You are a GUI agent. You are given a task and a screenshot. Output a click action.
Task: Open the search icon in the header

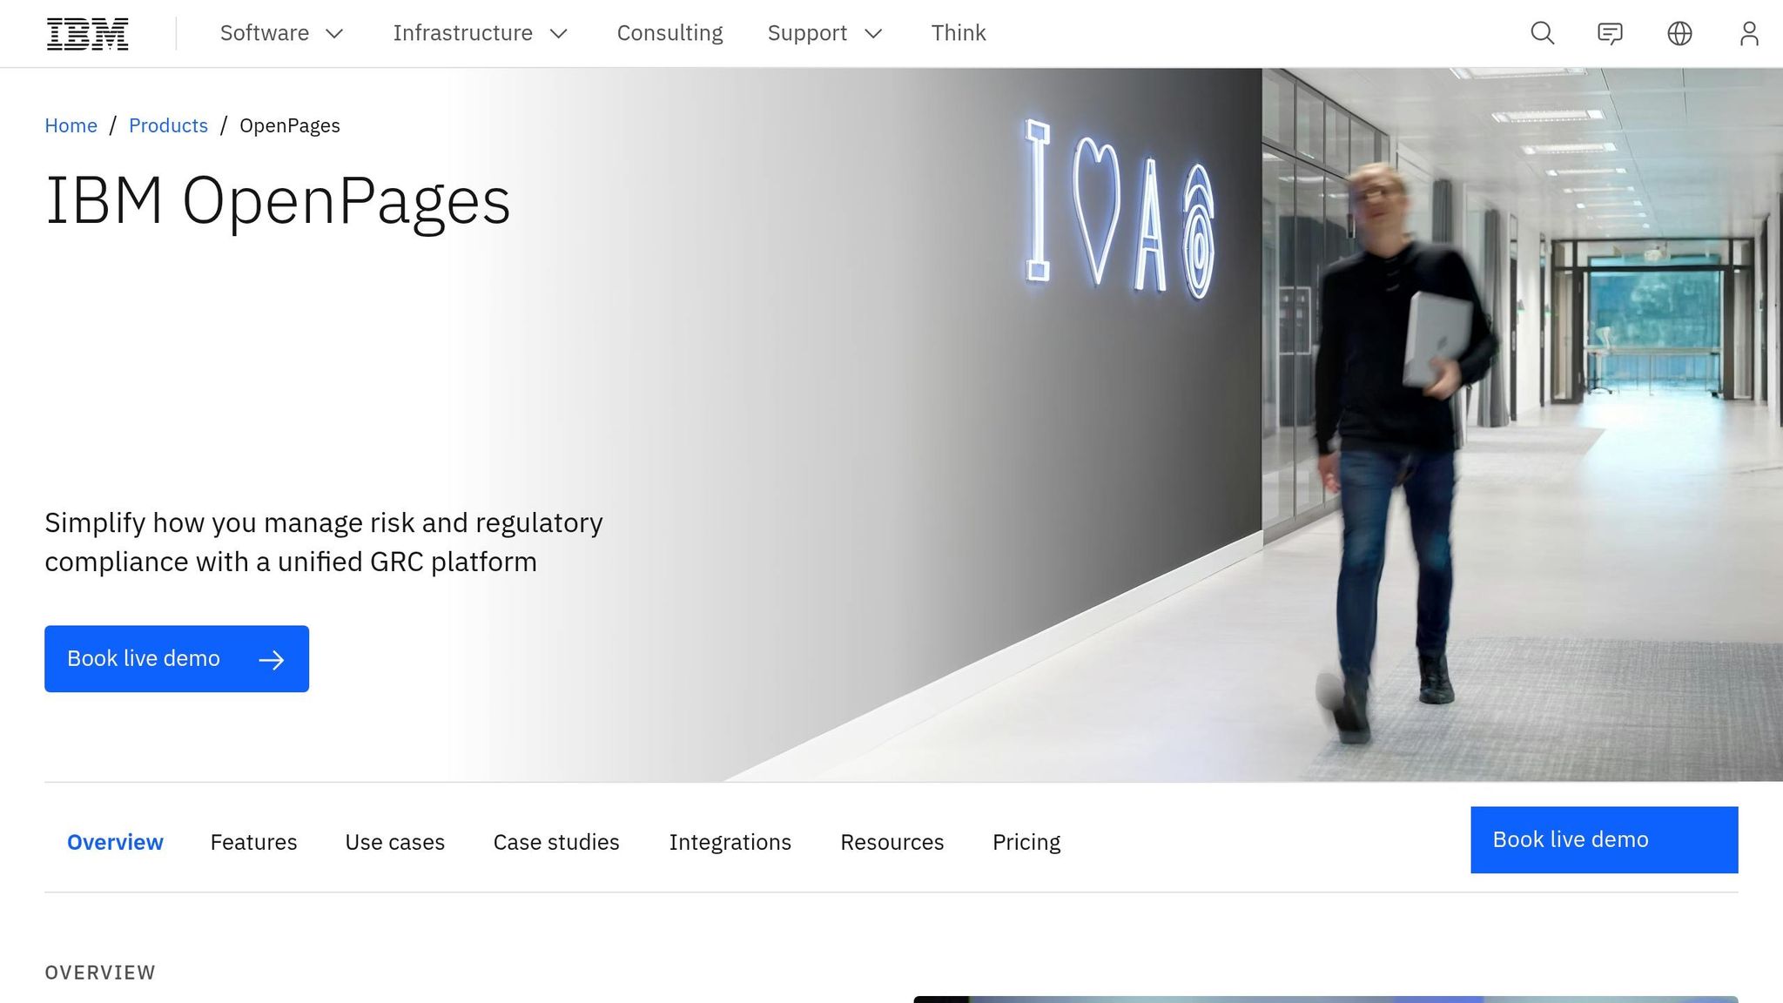pyautogui.click(x=1542, y=33)
